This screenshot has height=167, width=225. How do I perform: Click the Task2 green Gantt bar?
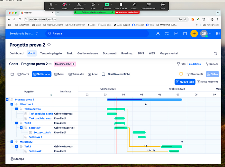pos(172,147)
